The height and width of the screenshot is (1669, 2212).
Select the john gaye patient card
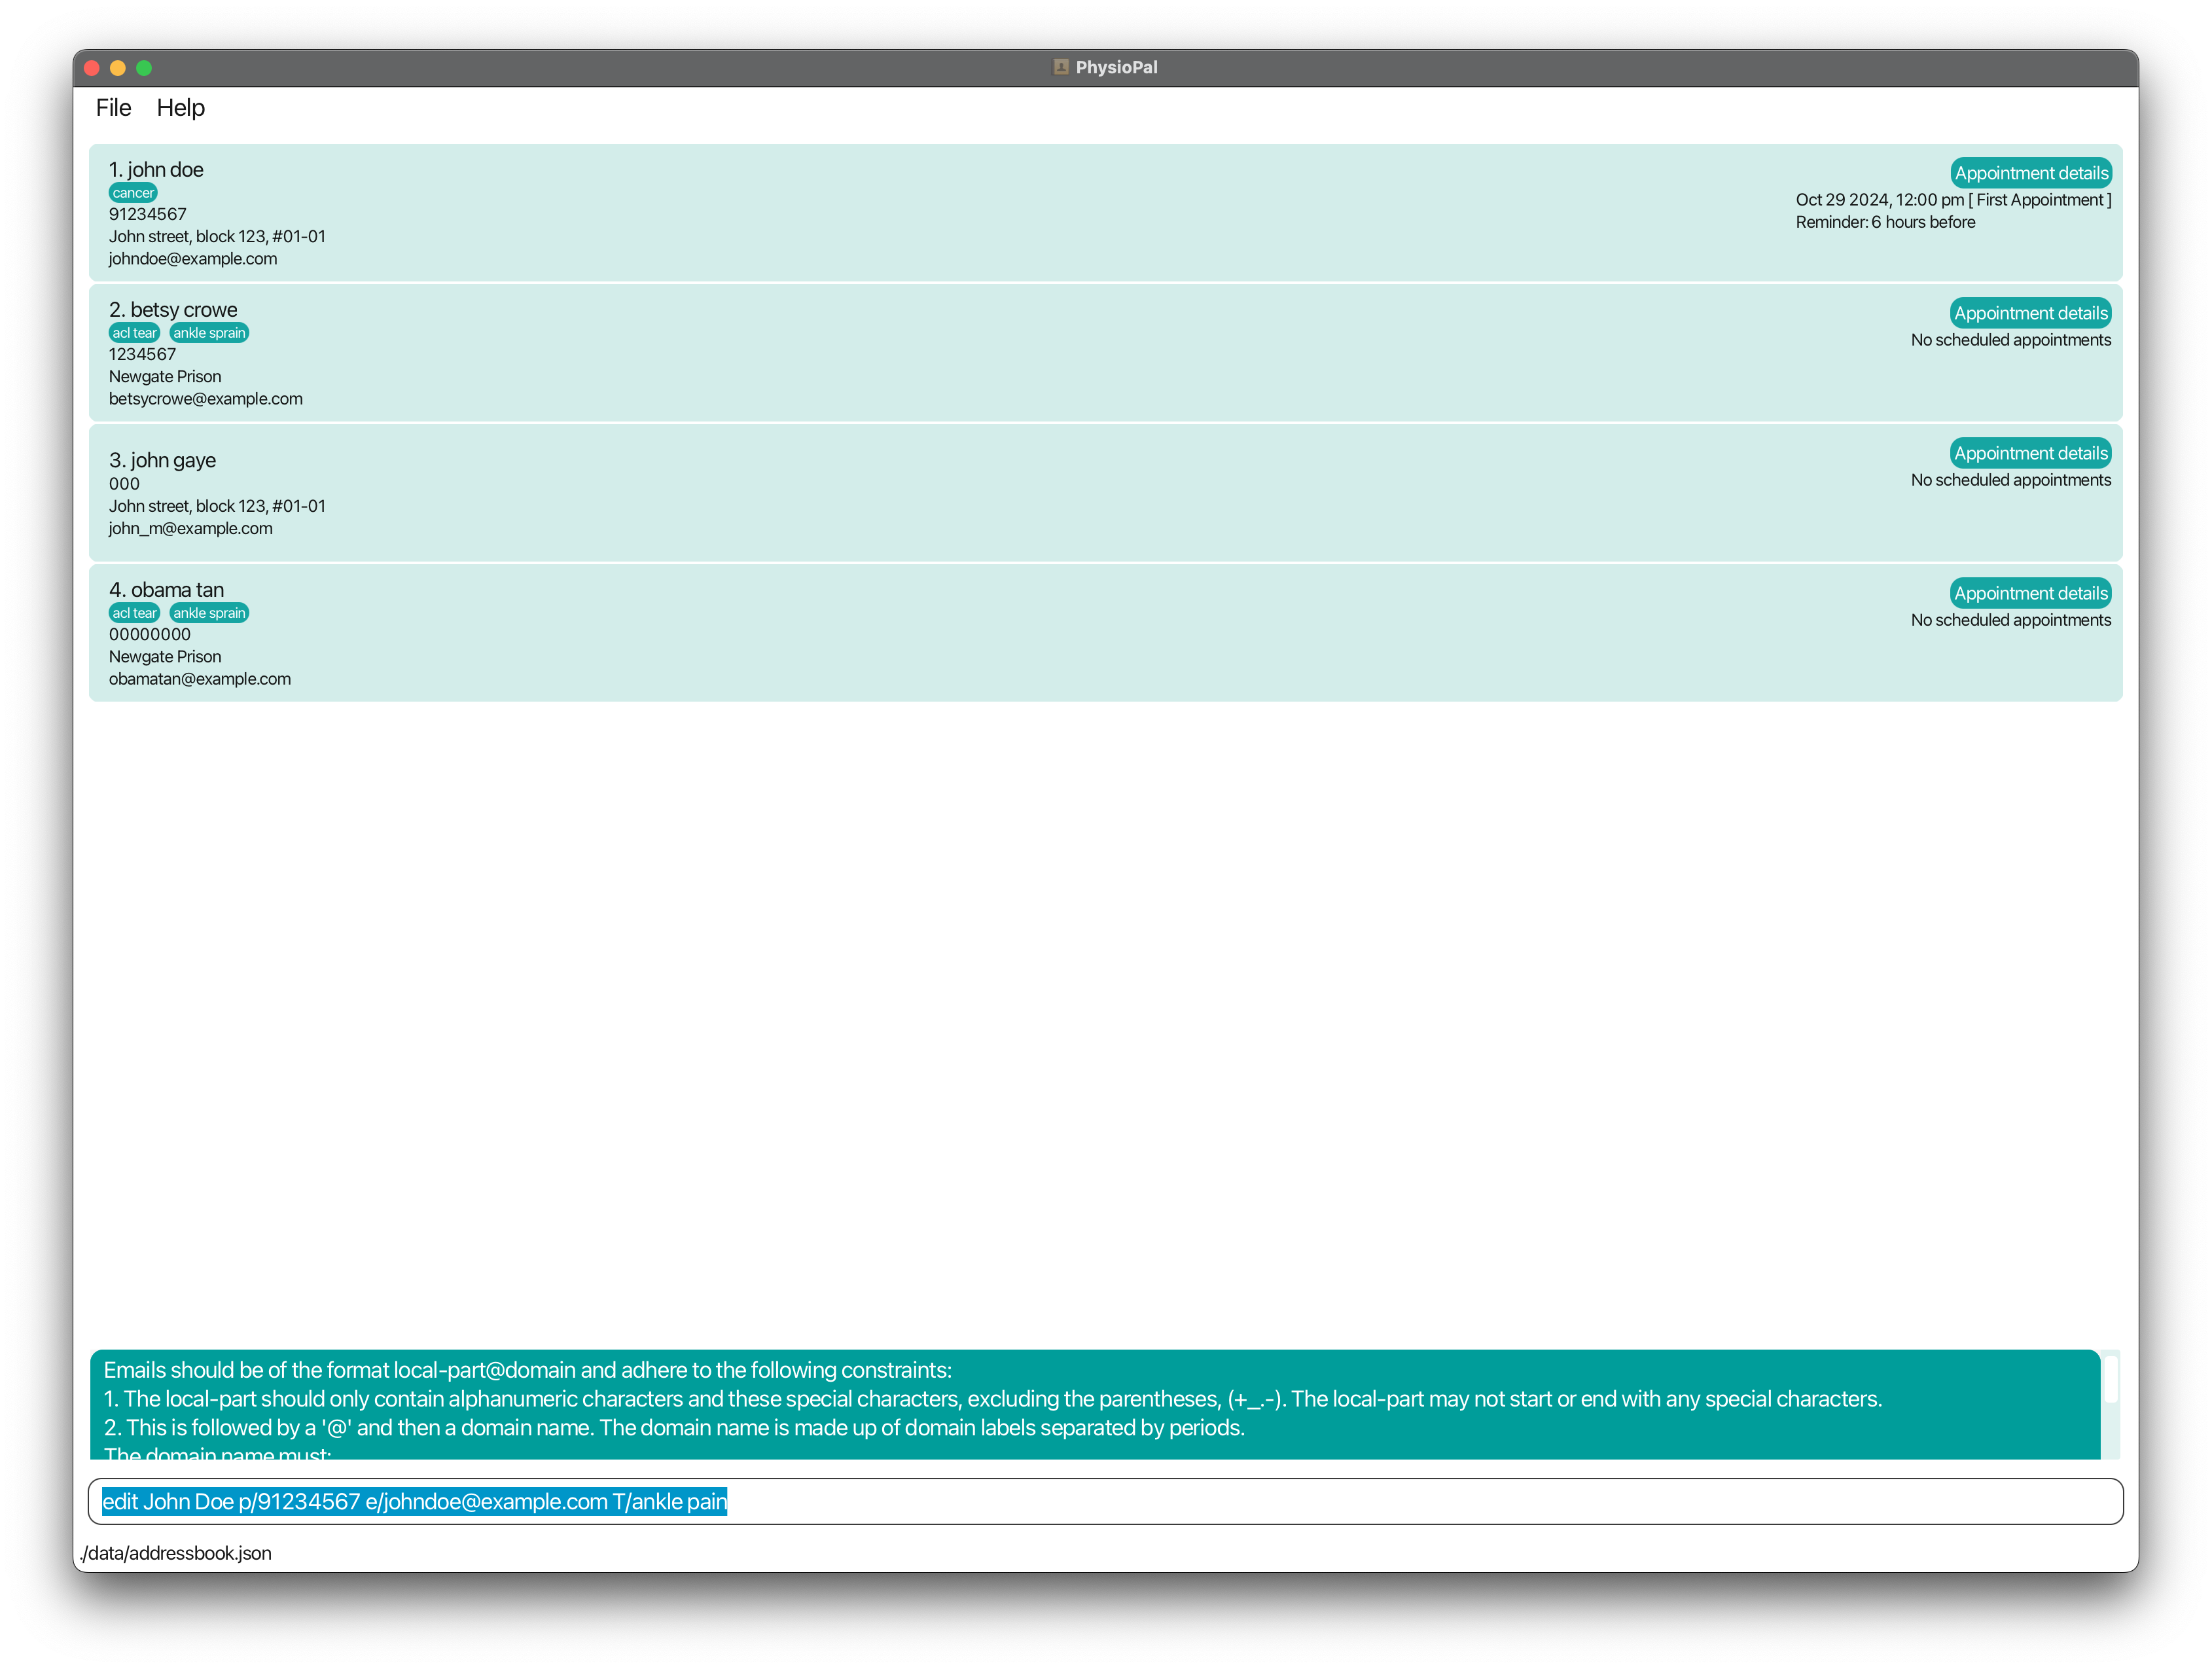click(x=1000, y=493)
